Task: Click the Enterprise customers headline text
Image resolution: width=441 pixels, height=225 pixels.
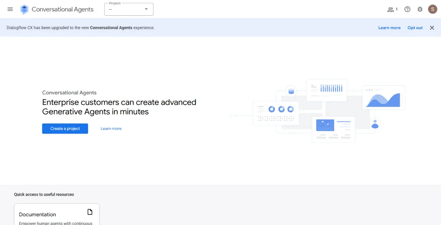Action: 119,107
